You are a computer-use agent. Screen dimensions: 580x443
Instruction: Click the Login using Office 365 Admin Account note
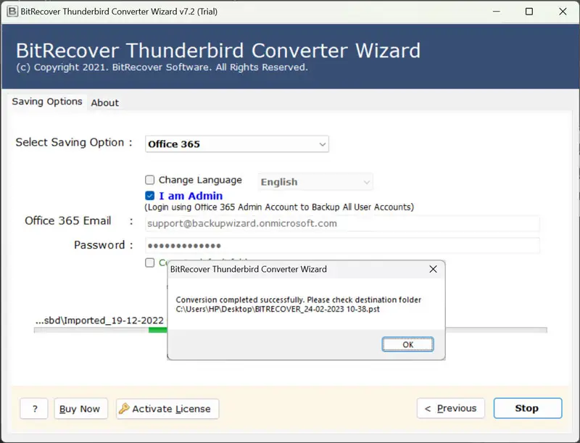point(279,207)
